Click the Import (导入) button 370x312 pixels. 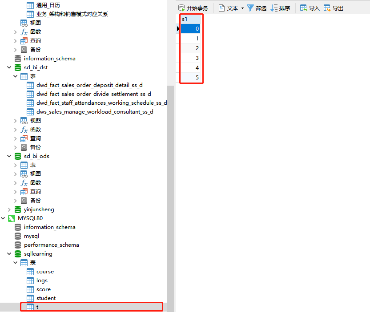click(310, 8)
